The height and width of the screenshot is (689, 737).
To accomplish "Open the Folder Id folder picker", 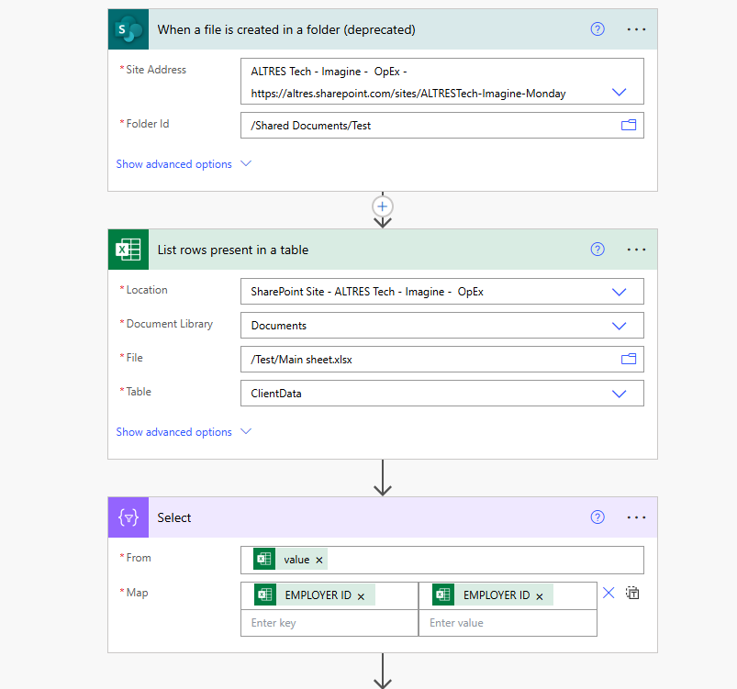I will (x=629, y=125).
